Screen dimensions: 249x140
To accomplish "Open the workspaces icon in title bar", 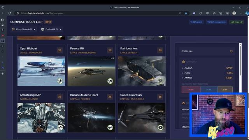I will pyautogui.click(x=3, y=7).
